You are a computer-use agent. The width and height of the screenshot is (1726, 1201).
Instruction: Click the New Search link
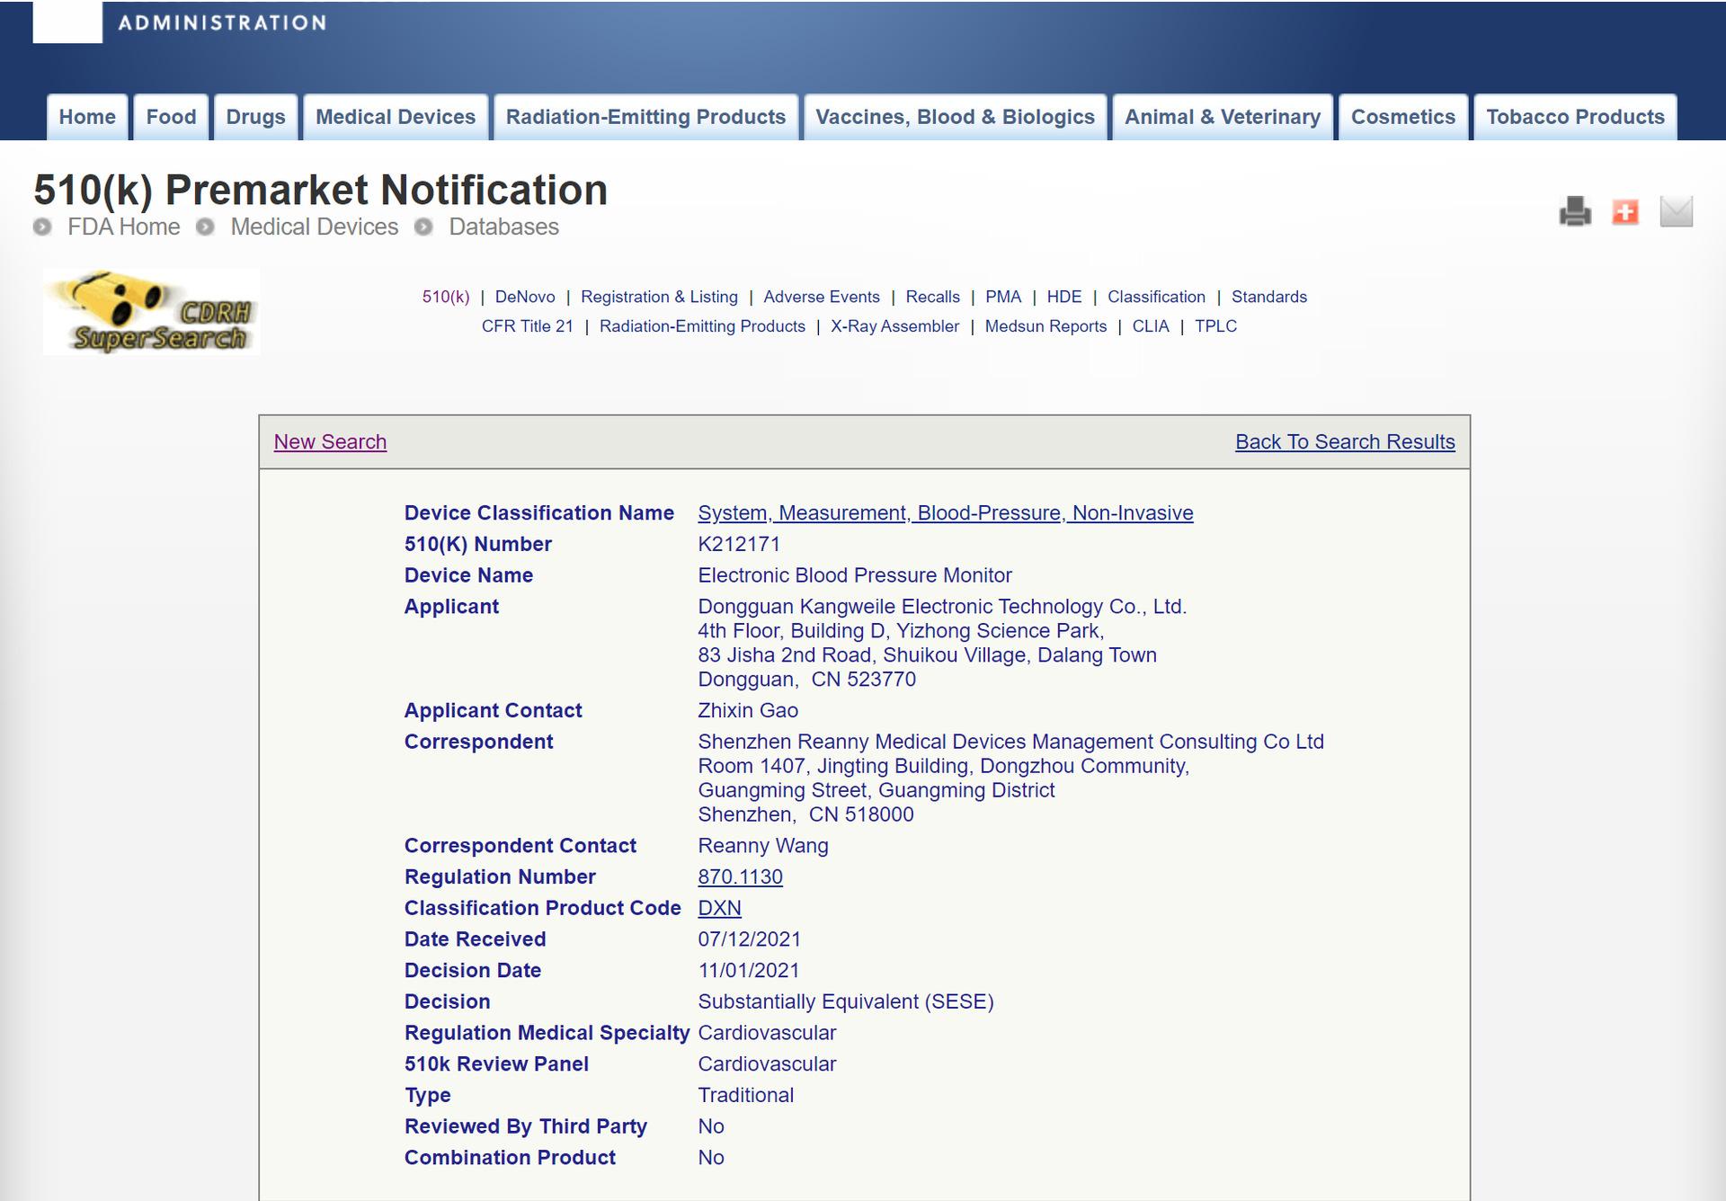[330, 441]
